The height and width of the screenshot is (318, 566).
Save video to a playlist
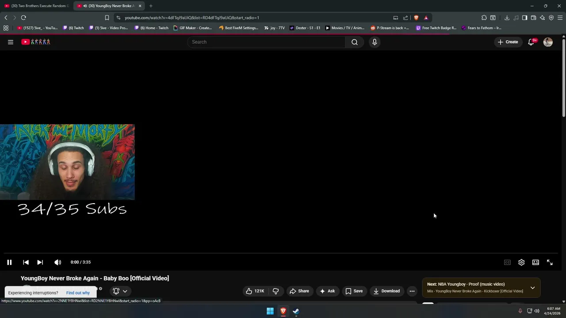354,291
